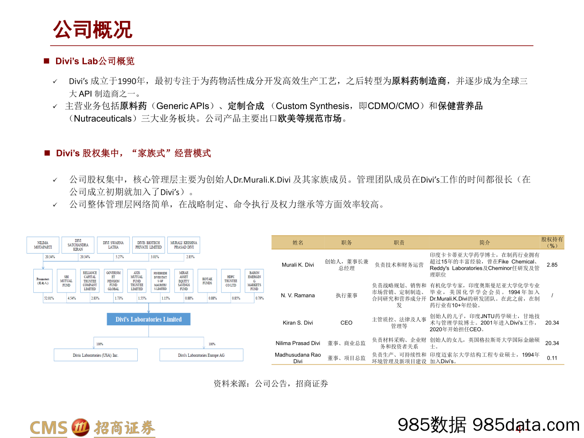The width and height of the screenshot is (584, 438).
Task: Click the name Dr.Murali.K.Divi in paragraph
Action: tap(262, 180)
